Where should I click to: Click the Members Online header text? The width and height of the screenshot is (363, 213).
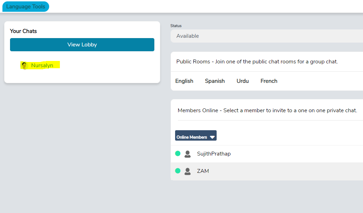[267, 110]
